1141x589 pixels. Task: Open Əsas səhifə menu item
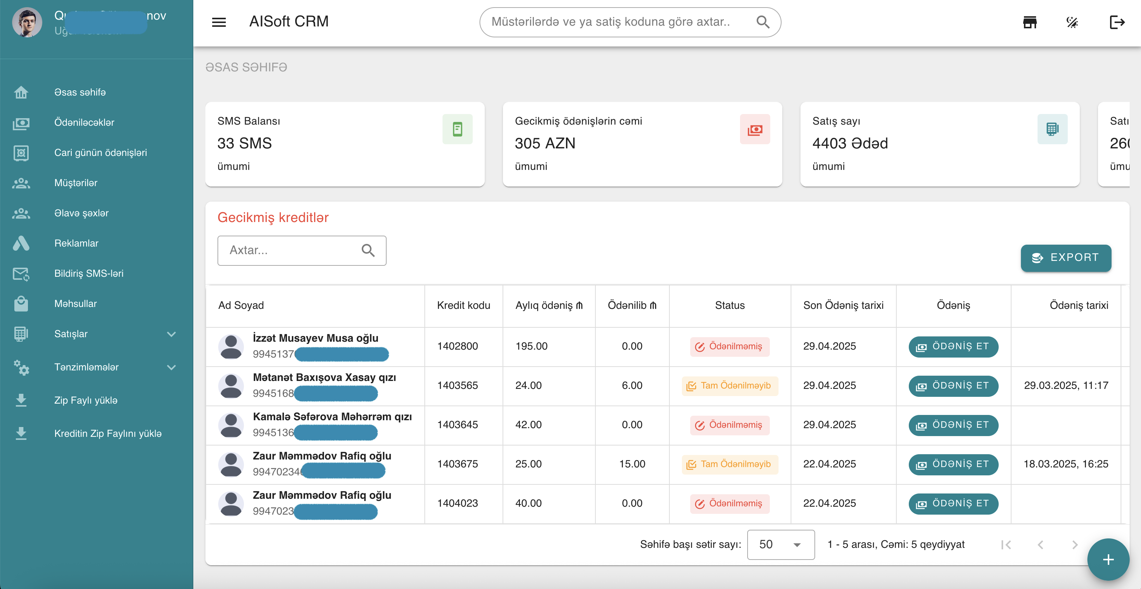97,92
